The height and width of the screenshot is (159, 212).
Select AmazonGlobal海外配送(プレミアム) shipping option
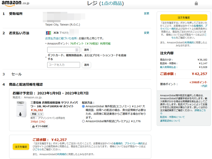click(x=83, y=121)
